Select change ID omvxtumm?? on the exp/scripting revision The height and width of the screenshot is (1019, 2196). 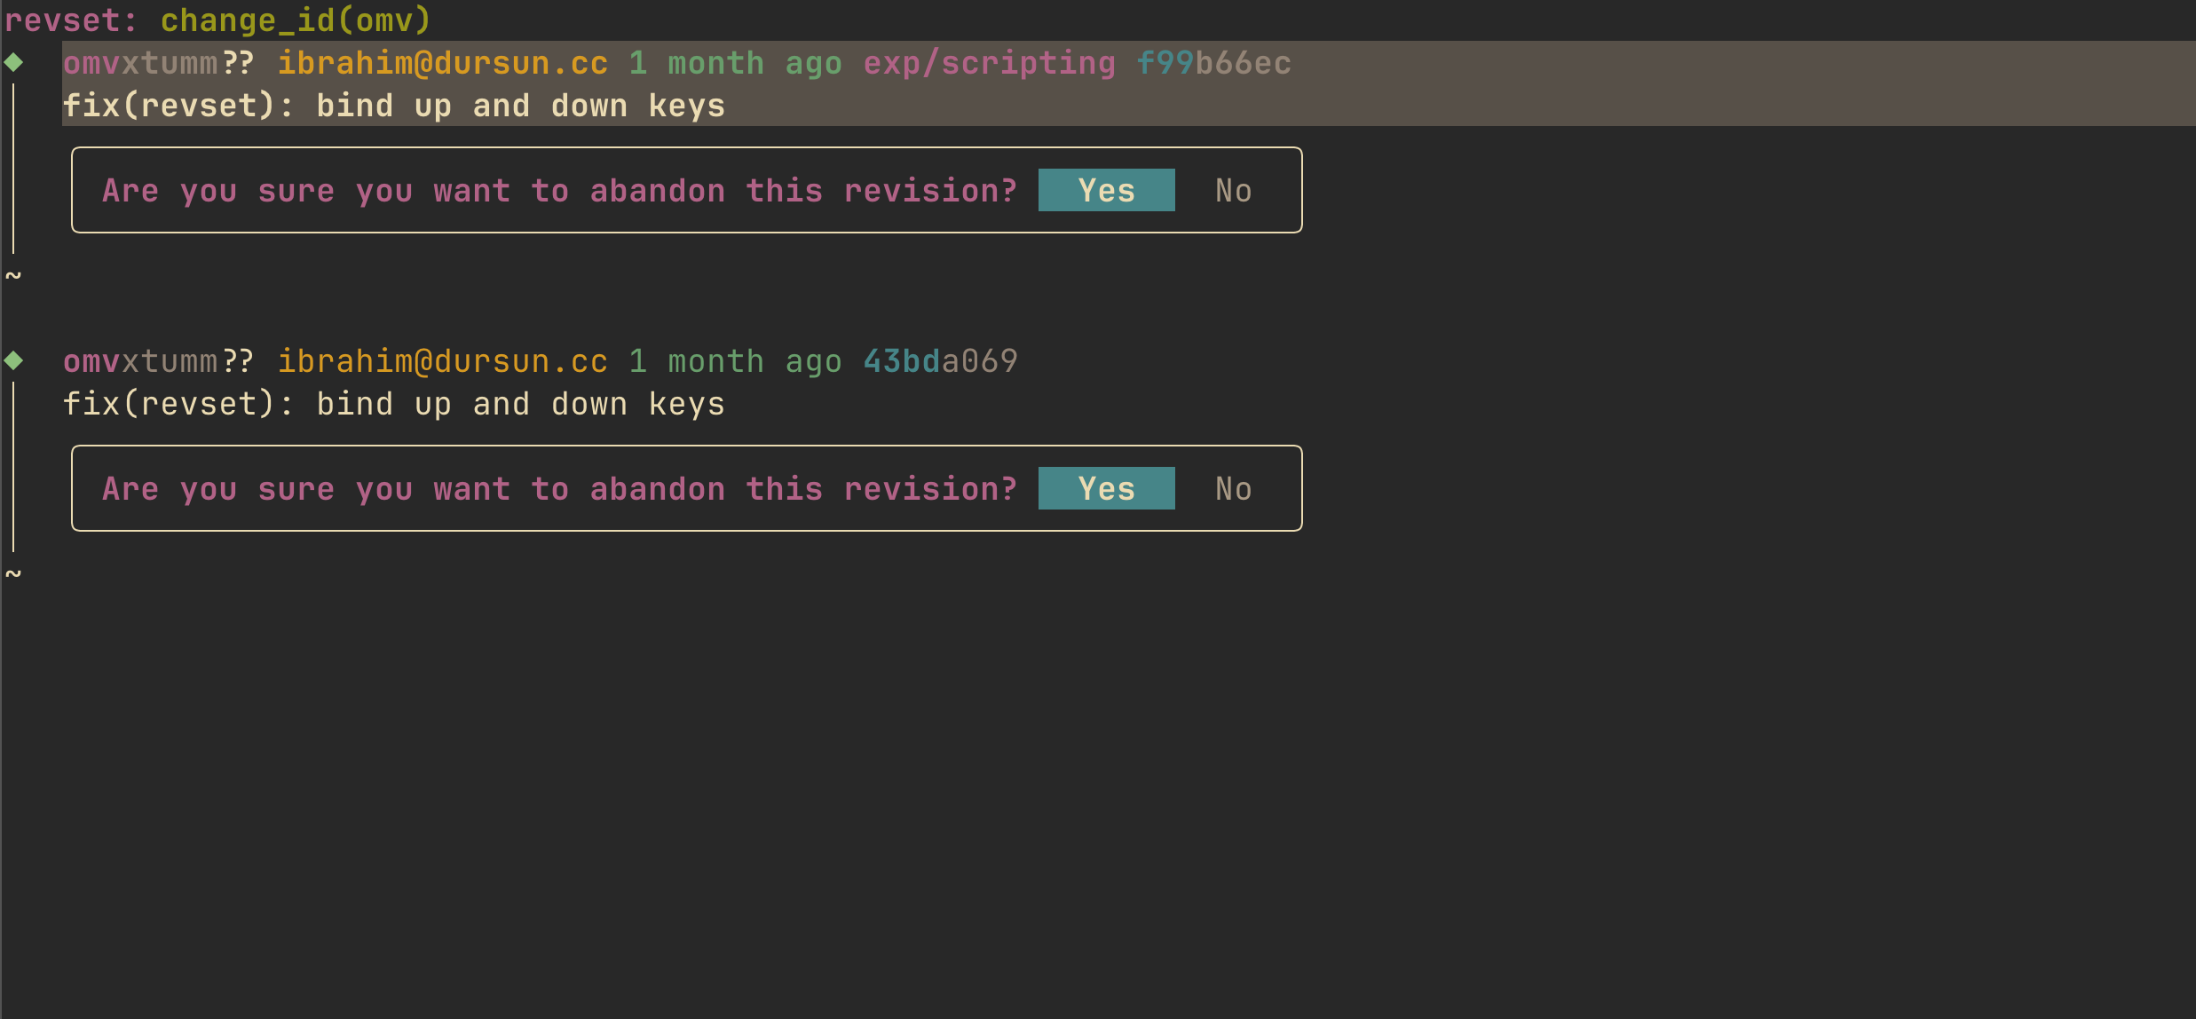click(x=158, y=63)
